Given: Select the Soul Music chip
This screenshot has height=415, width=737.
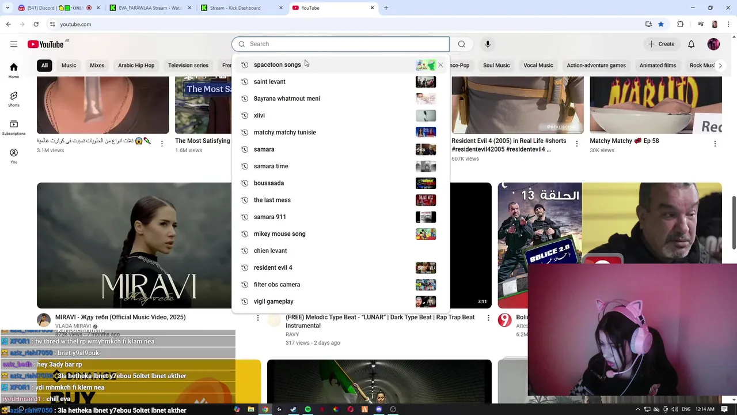Looking at the screenshot, I should (496, 65).
